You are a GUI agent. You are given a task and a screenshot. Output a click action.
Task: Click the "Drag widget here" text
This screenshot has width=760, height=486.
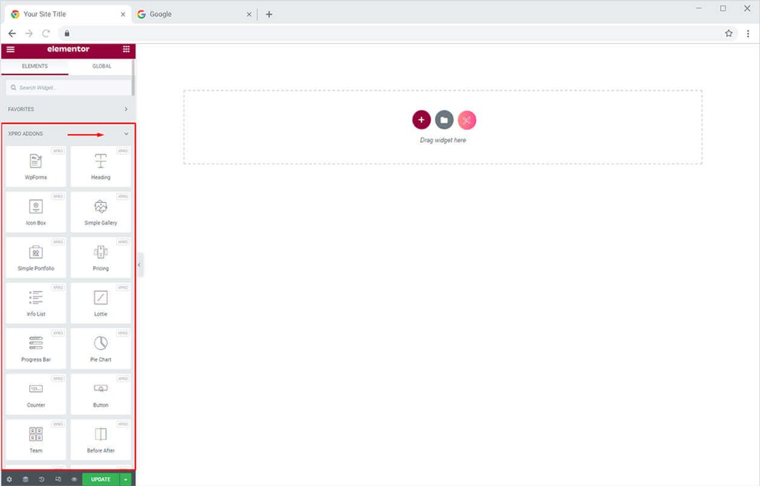click(x=443, y=140)
